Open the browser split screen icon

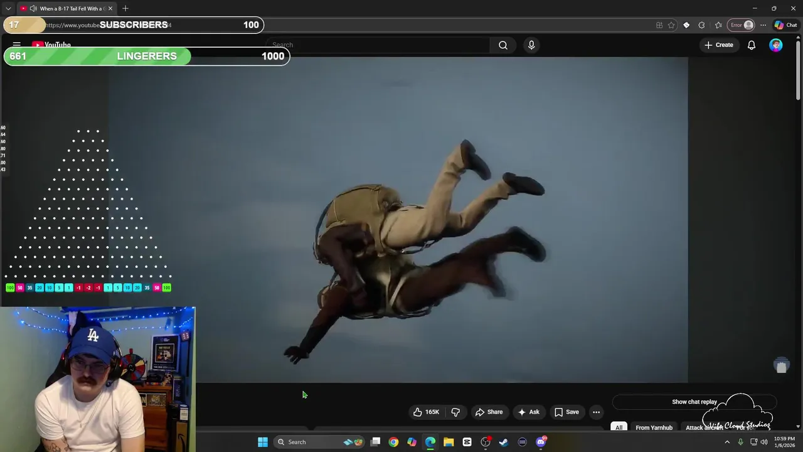click(x=659, y=25)
